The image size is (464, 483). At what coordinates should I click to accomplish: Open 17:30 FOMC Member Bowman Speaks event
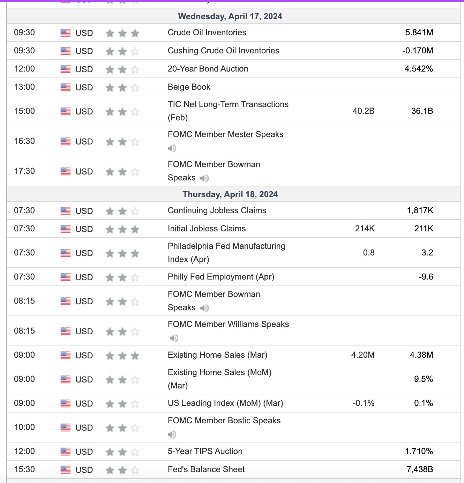click(x=214, y=171)
